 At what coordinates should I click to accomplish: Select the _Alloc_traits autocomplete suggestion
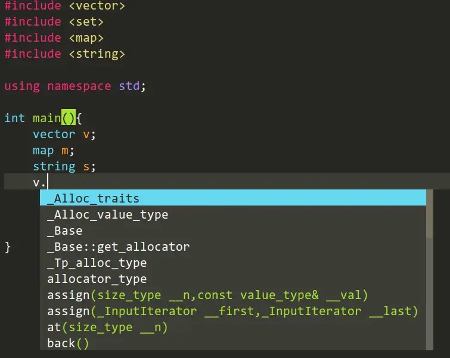click(x=233, y=198)
